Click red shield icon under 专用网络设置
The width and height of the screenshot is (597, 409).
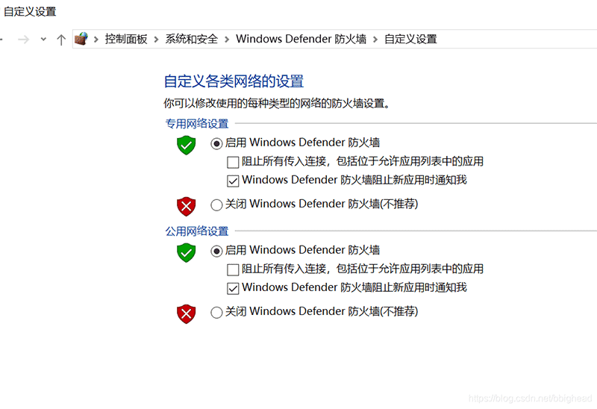186,207
